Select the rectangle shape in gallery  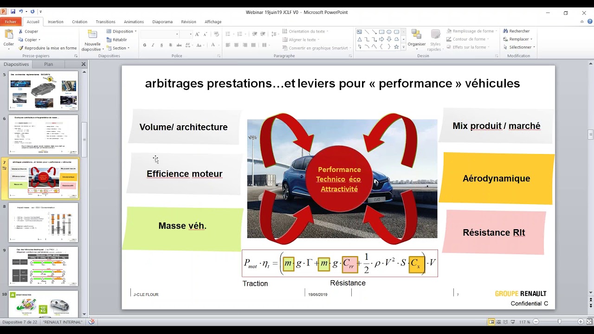(x=381, y=32)
